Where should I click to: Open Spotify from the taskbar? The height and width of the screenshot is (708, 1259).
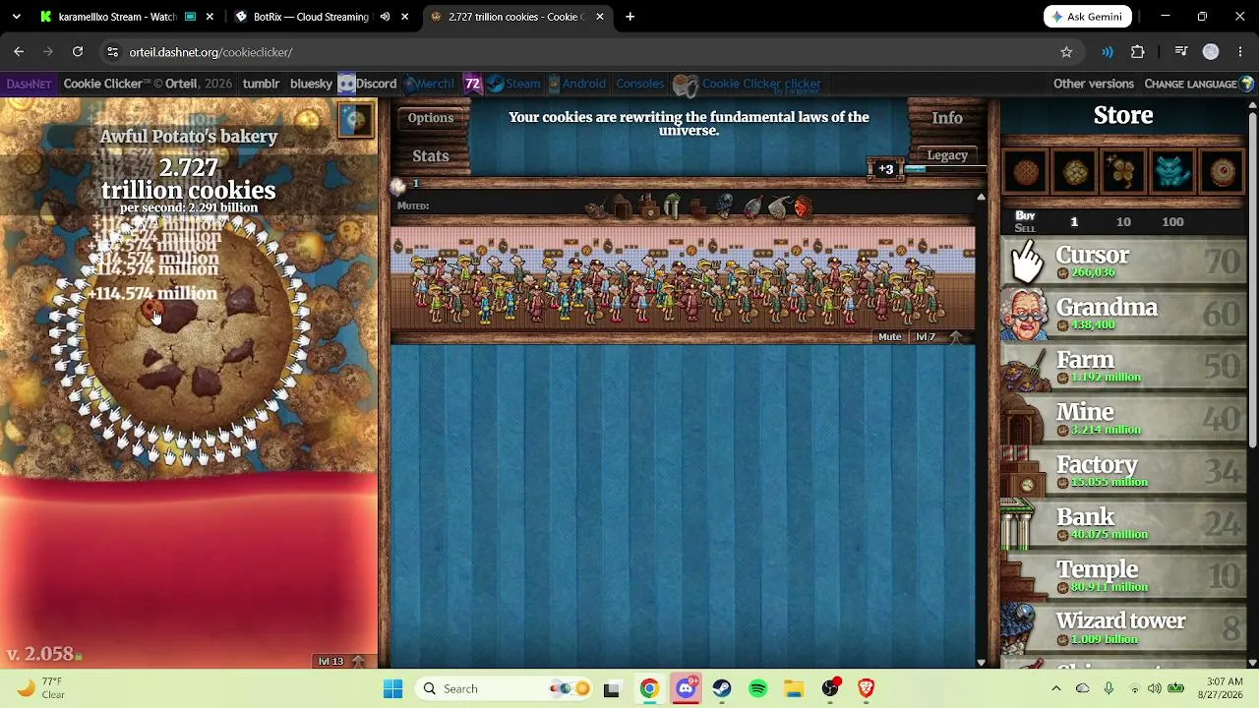[757, 688]
